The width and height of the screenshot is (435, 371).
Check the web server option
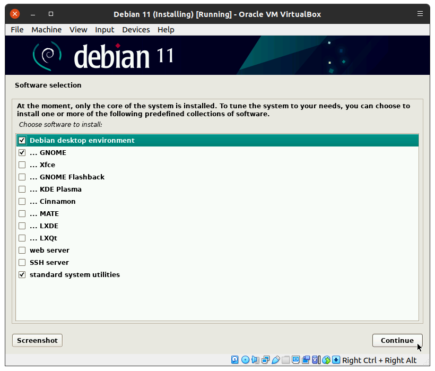22,251
